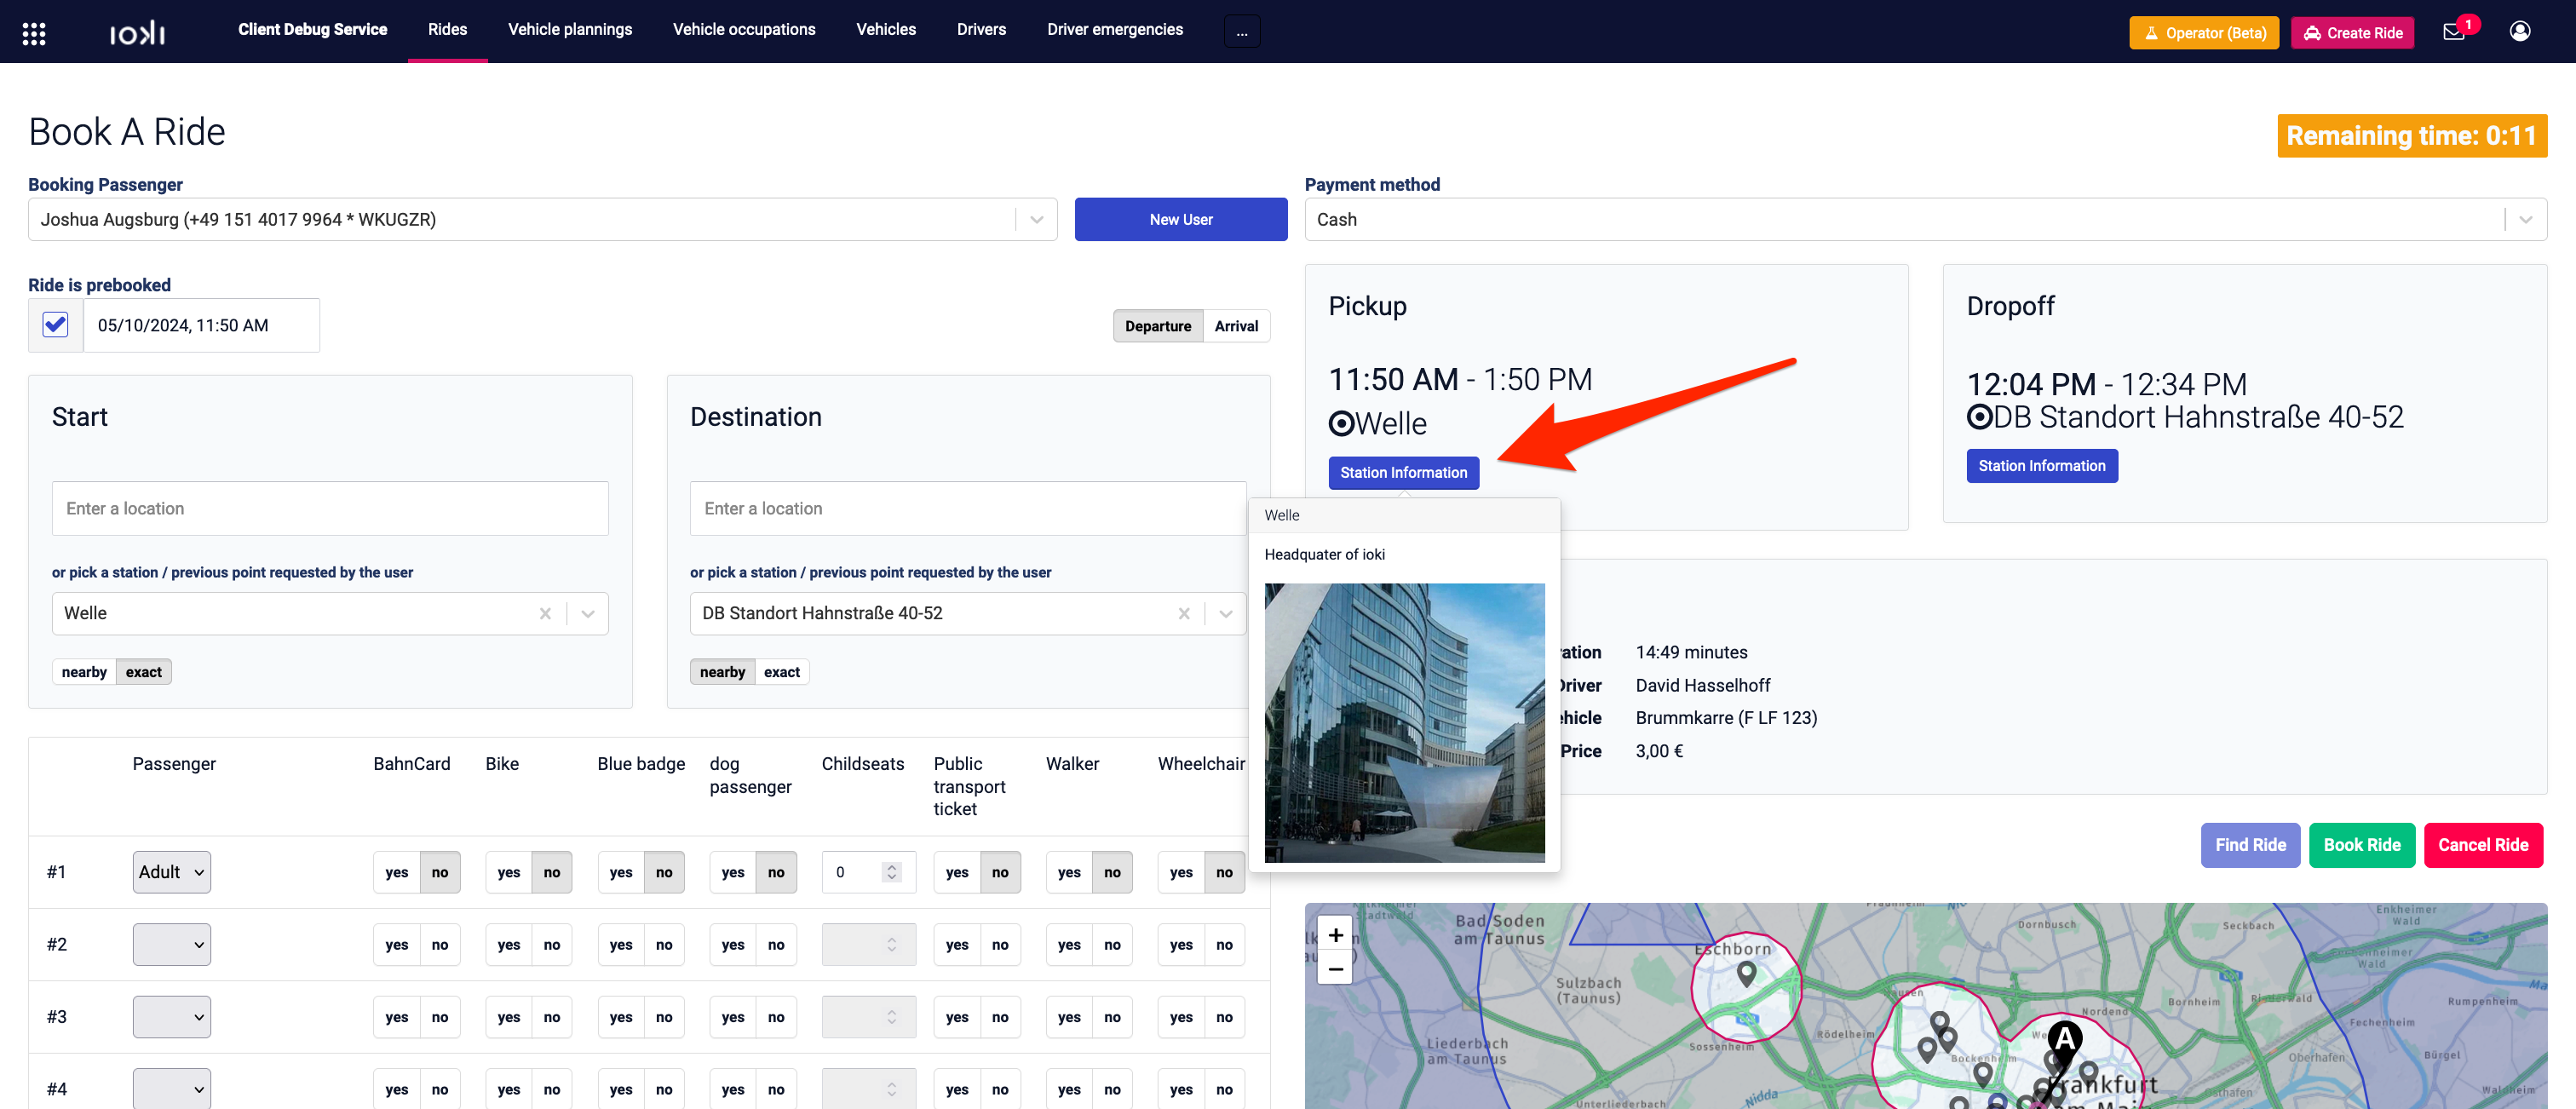Select Departure time mode
The height and width of the screenshot is (1109, 2576).
point(1158,326)
